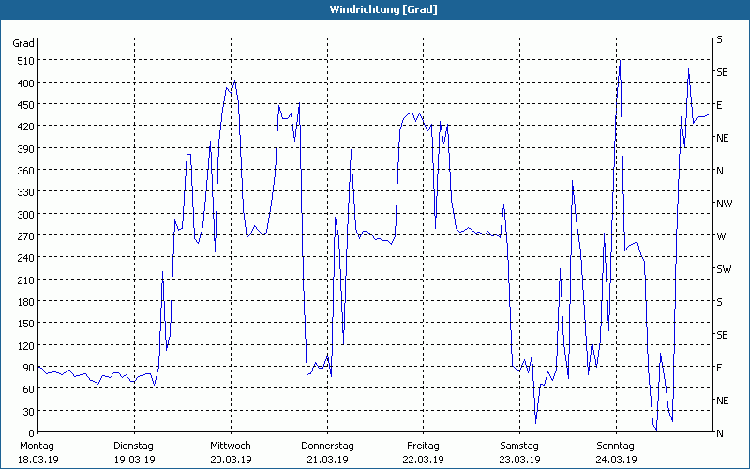Click the 270 tick label on the left axis
The image size is (750, 469).
coord(23,236)
